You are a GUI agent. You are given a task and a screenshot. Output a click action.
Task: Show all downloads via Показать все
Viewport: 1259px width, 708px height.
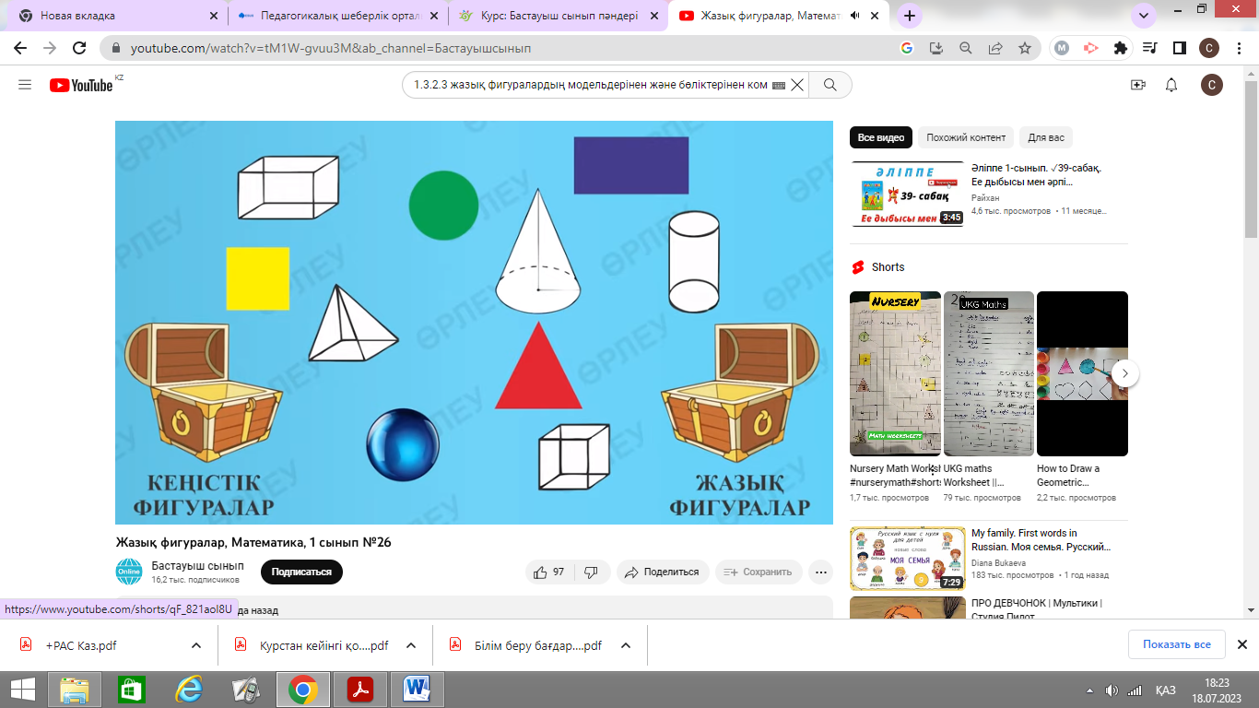pos(1177,645)
